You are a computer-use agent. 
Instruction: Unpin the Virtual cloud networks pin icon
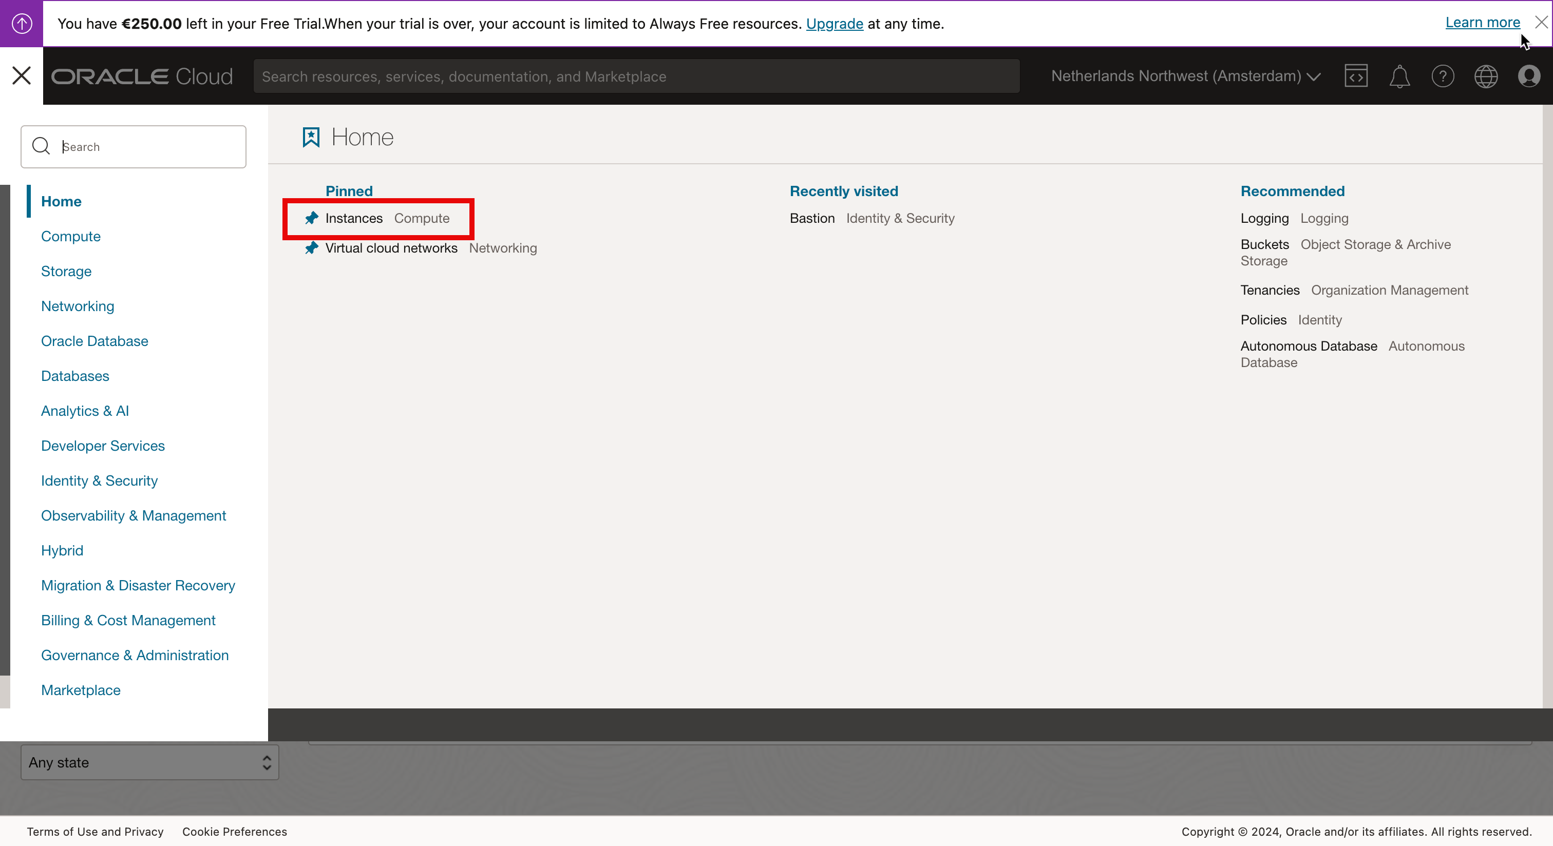311,248
